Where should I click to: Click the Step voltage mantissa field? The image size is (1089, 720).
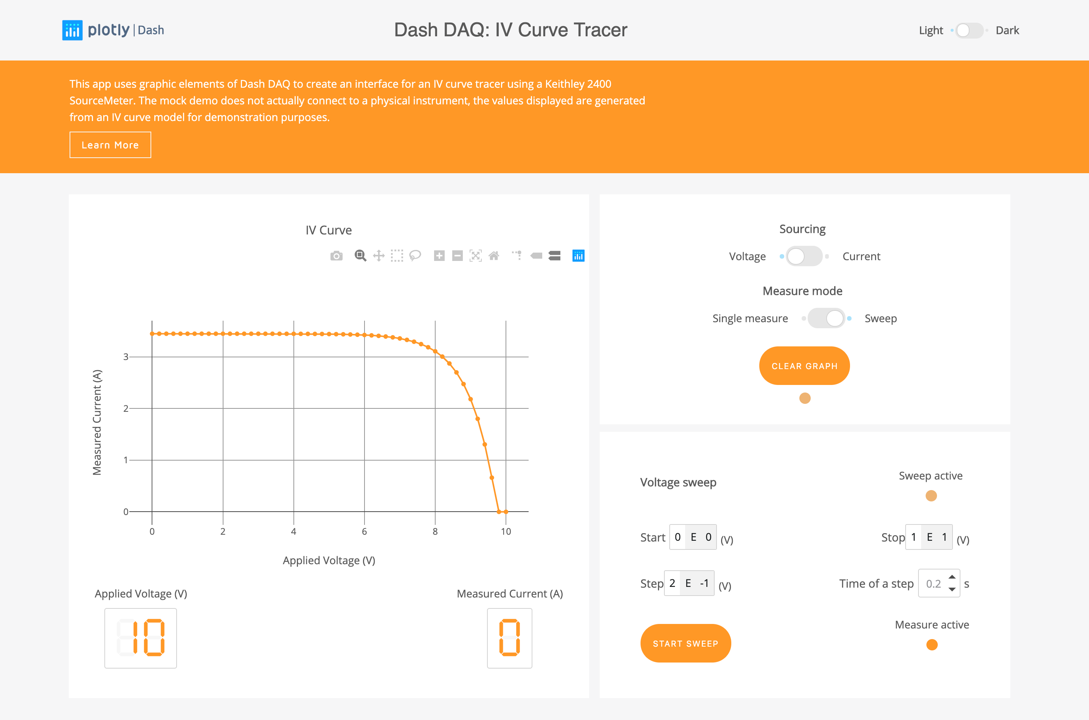point(672,583)
